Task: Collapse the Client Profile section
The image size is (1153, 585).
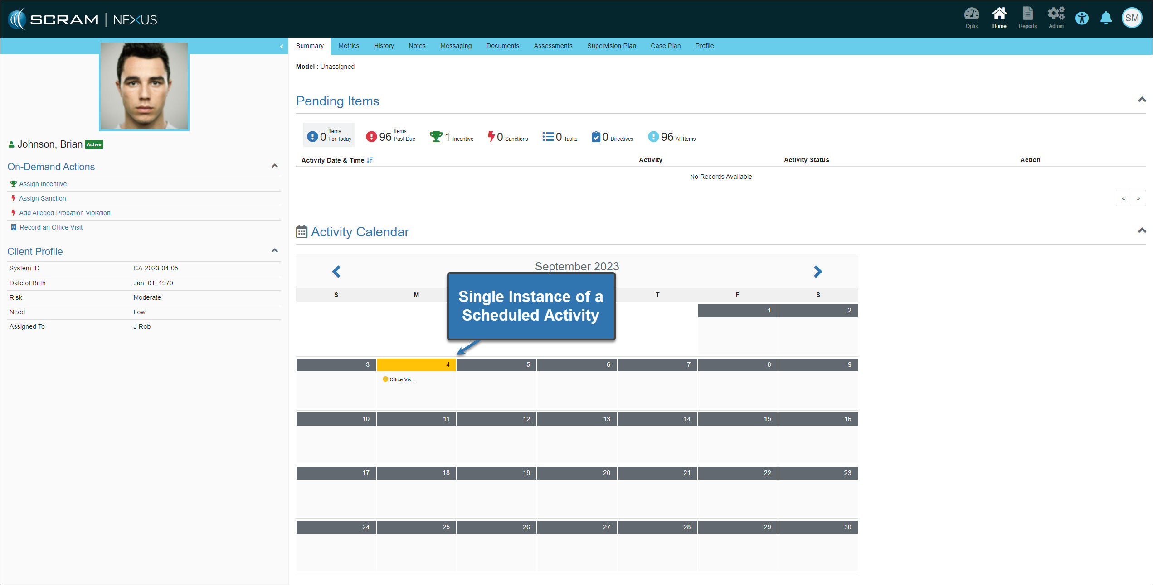Action: (x=274, y=251)
